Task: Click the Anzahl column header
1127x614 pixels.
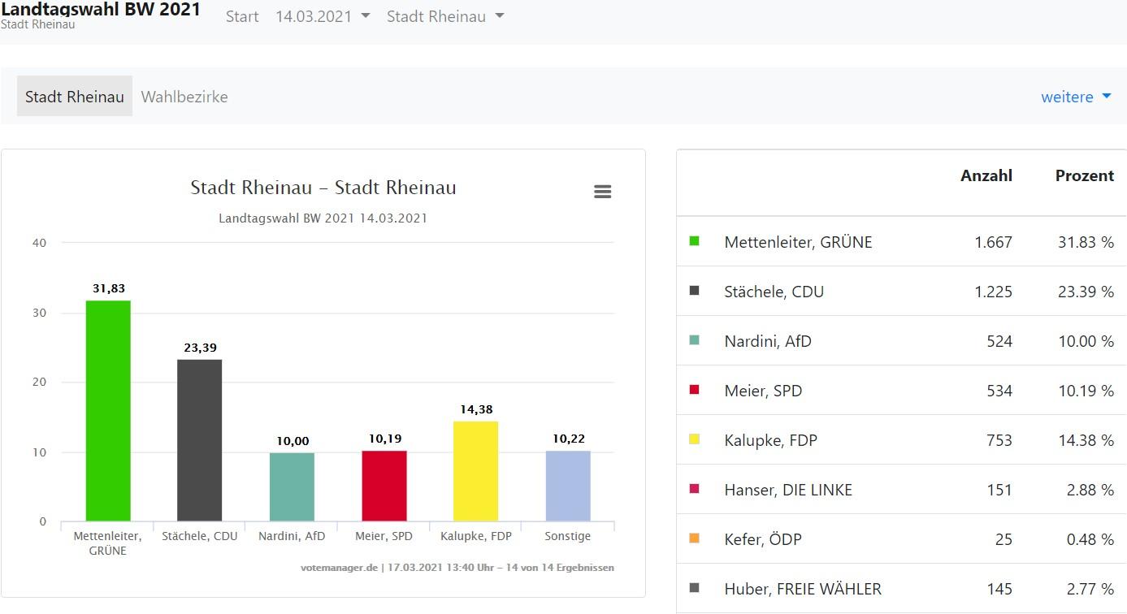Action: [x=986, y=175]
